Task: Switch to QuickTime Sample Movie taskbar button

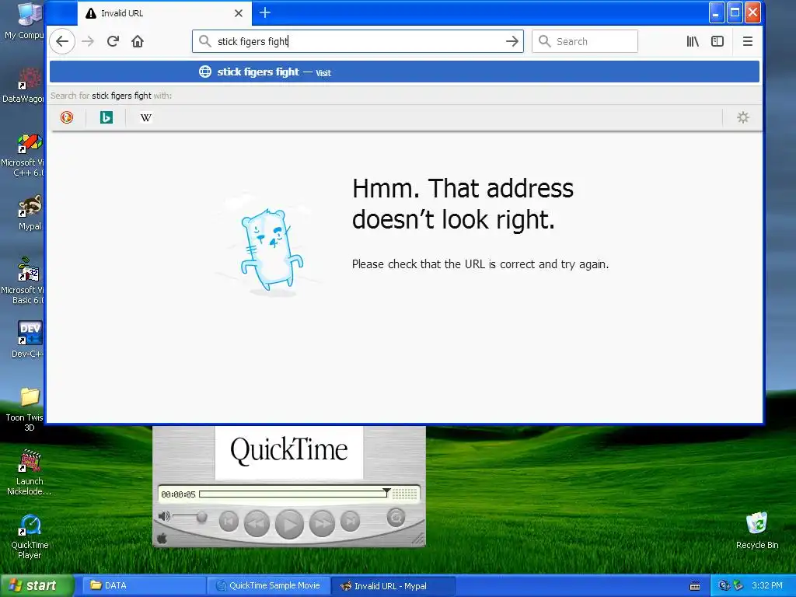Action: [x=268, y=585]
